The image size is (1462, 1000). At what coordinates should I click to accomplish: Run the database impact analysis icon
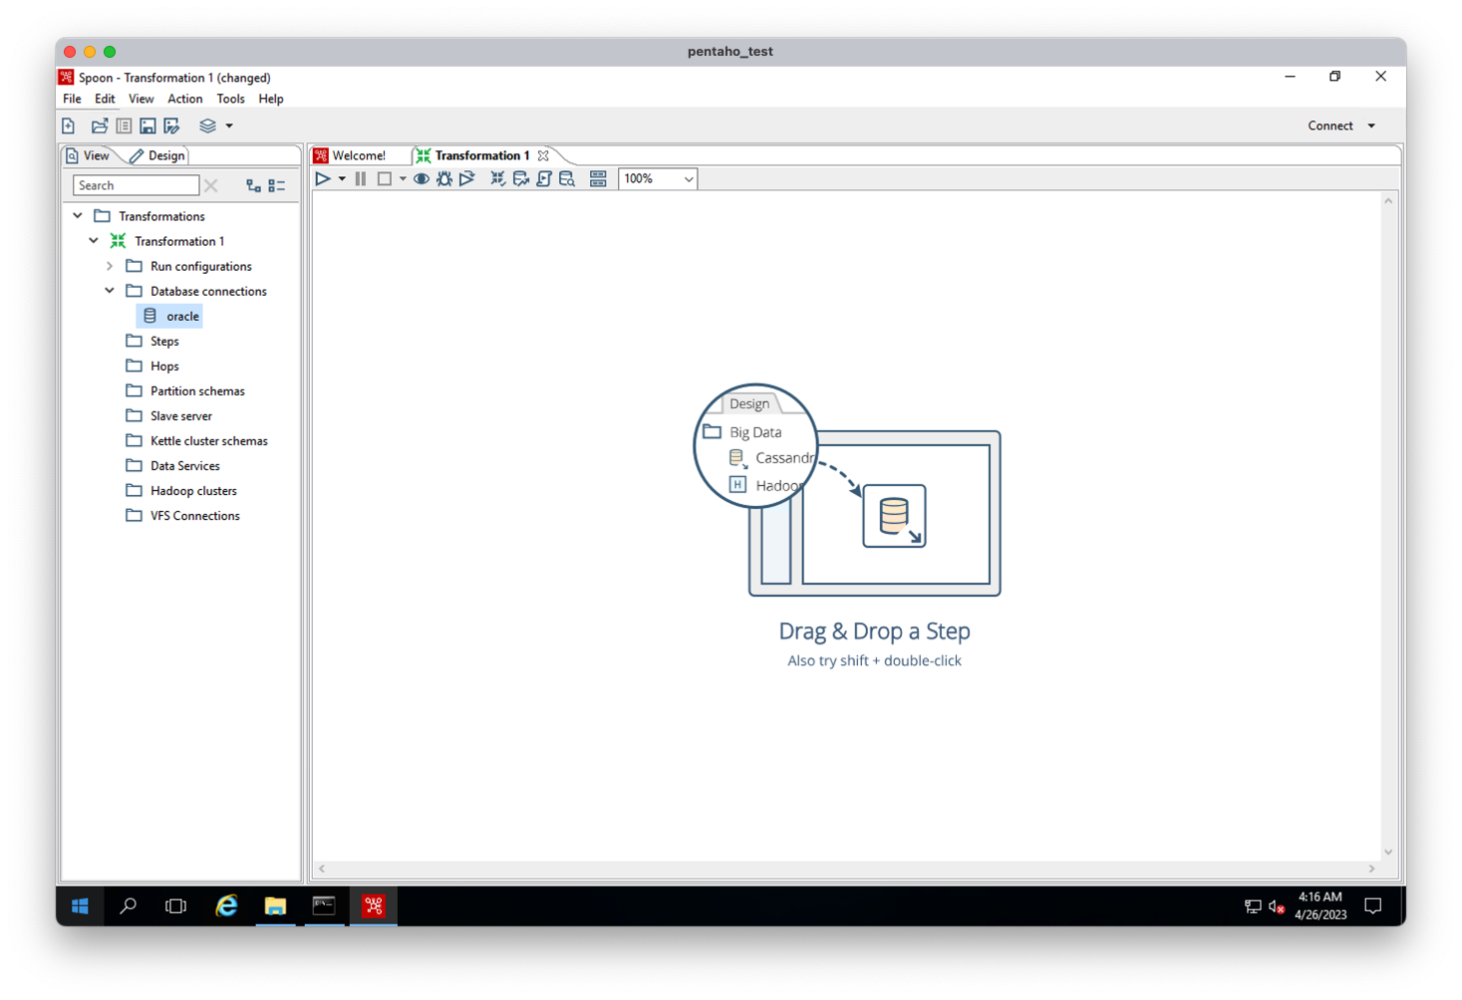point(521,179)
